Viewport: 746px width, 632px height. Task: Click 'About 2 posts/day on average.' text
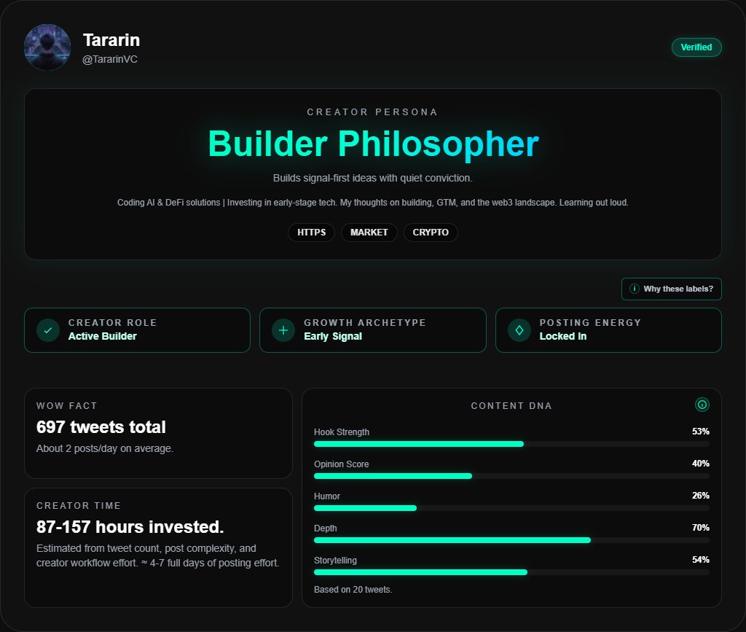pyautogui.click(x=105, y=449)
